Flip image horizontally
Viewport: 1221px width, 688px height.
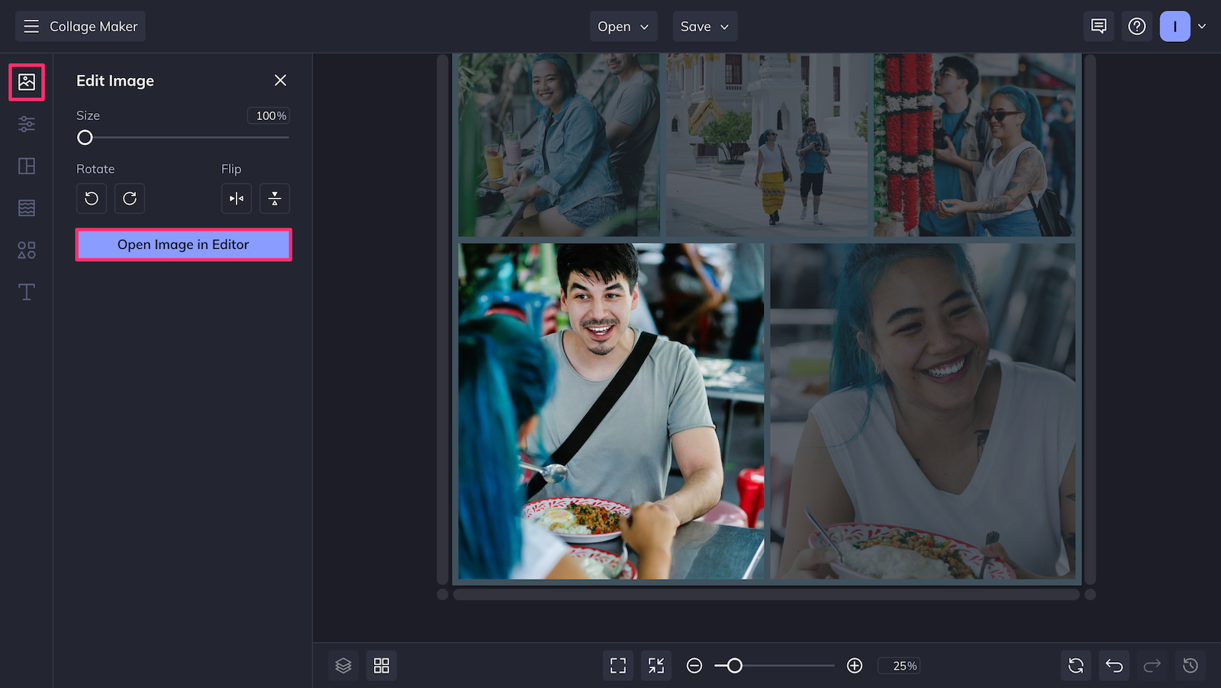(237, 199)
